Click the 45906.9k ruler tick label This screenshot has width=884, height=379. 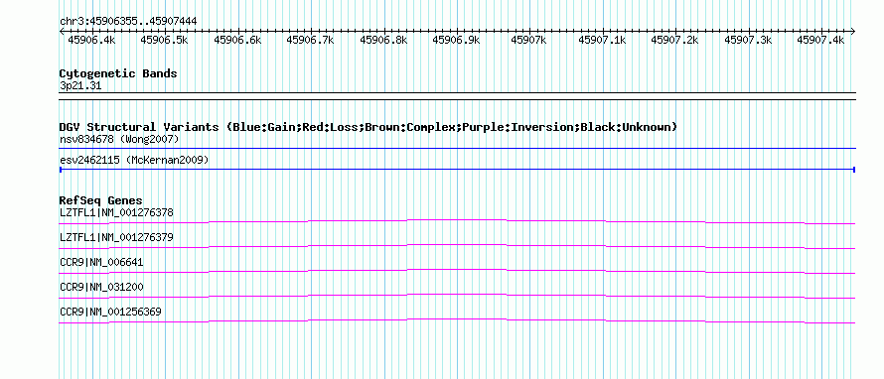click(x=456, y=40)
